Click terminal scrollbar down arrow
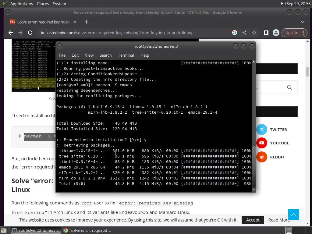The image size is (312, 234). point(254,190)
